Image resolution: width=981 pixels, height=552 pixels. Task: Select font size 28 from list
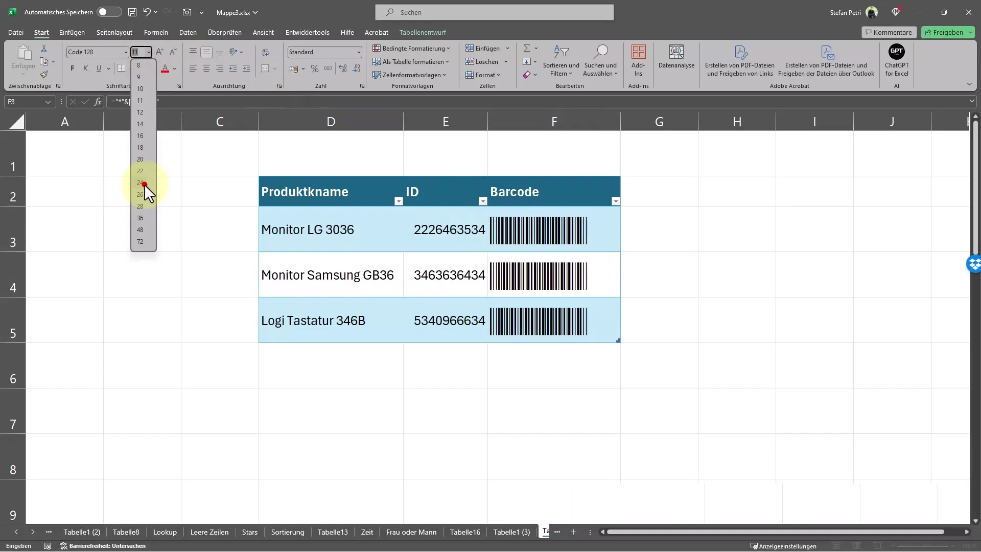[140, 206]
